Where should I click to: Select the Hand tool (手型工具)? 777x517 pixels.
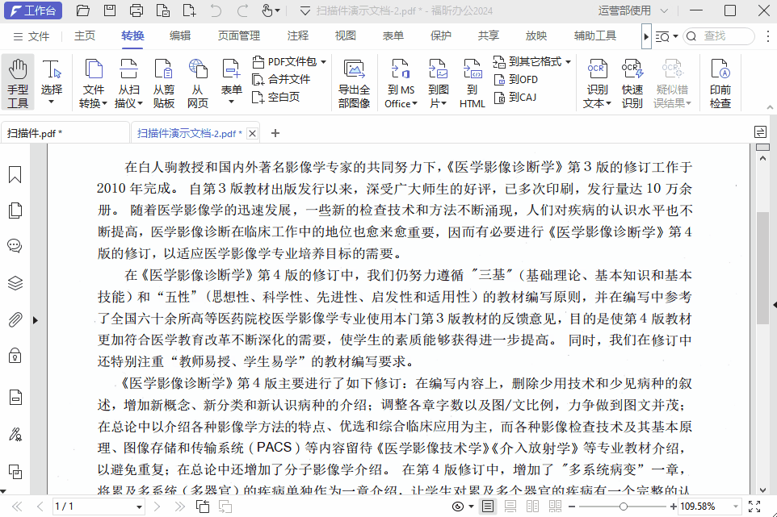(x=17, y=81)
